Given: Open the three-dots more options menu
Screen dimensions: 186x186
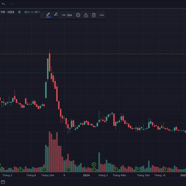Looking at the screenshot, I should (x=102, y=15).
